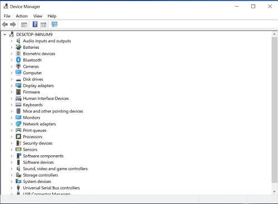Click the Forward arrow toolbar icon
This screenshot has height=204, width=278.
pos(13,24)
